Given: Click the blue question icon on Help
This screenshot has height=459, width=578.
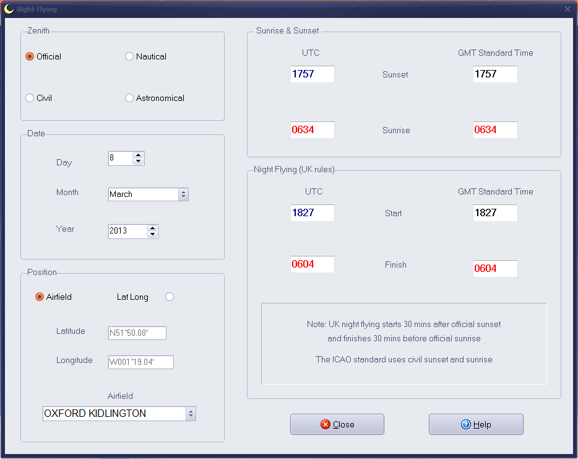Looking at the screenshot, I should [466, 424].
